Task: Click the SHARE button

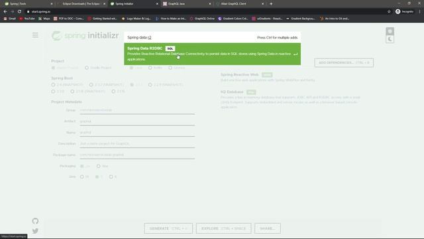Action: 268,228
